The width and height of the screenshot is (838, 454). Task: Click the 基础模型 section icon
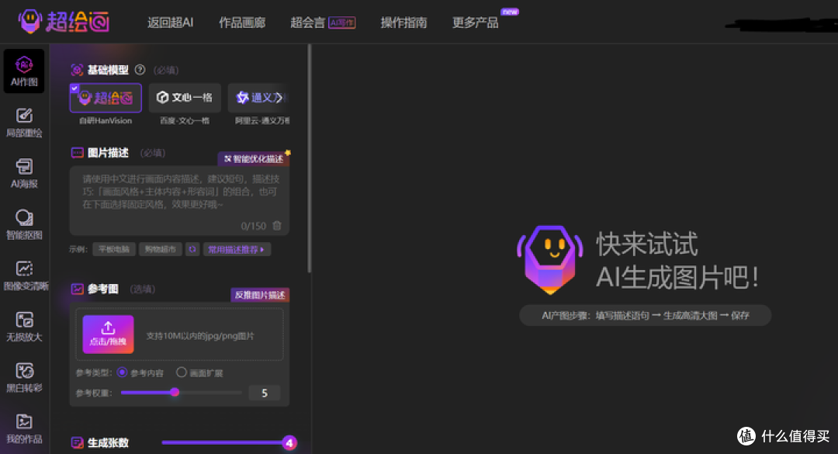pyautogui.click(x=77, y=70)
